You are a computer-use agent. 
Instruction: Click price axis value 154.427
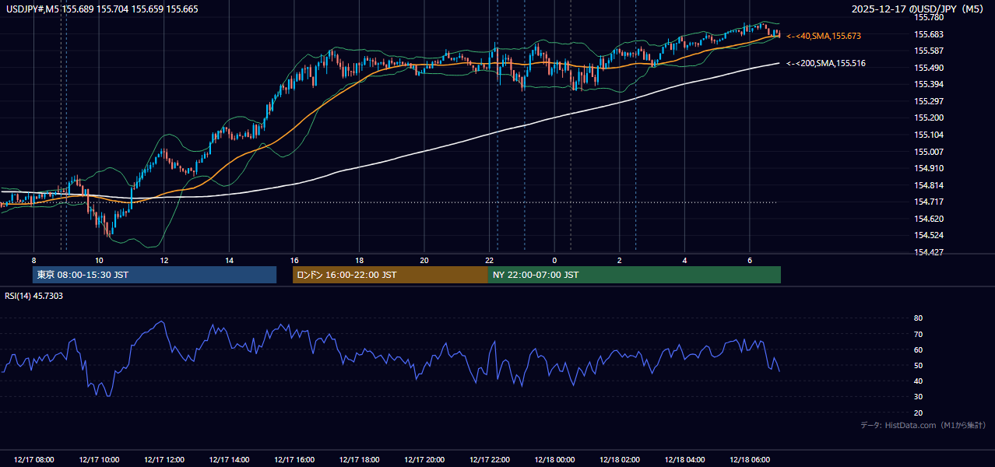928,252
